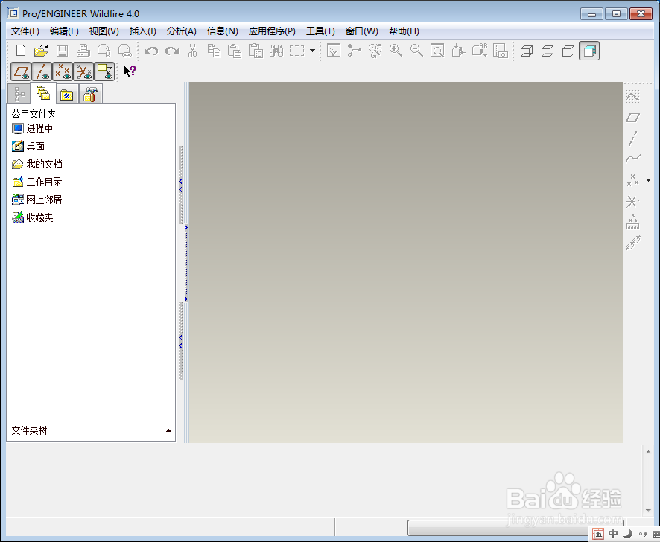Click the Redo arrow icon
The image size is (660, 542).
point(172,51)
